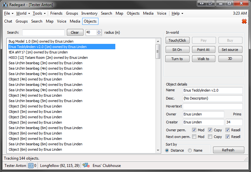Click the object Name field
The height and width of the screenshot is (172, 251).
point(212,90)
